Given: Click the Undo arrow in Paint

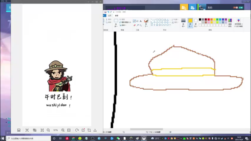Looking at the screenshot, I should coord(108,12).
